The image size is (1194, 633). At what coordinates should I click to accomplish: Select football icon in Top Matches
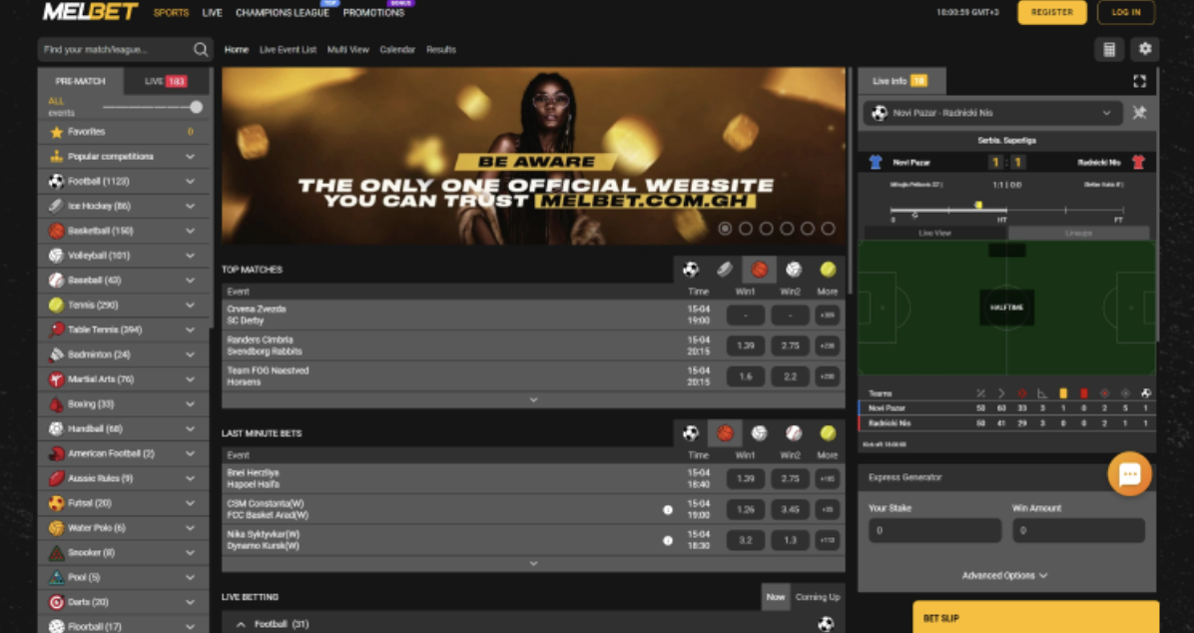pyautogui.click(x=691, y=270)
